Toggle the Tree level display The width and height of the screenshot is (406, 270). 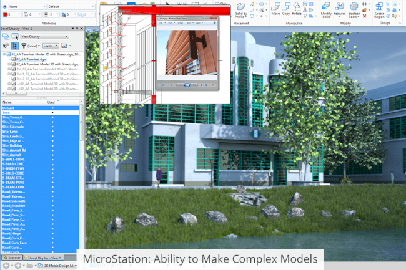pos(52,113)
